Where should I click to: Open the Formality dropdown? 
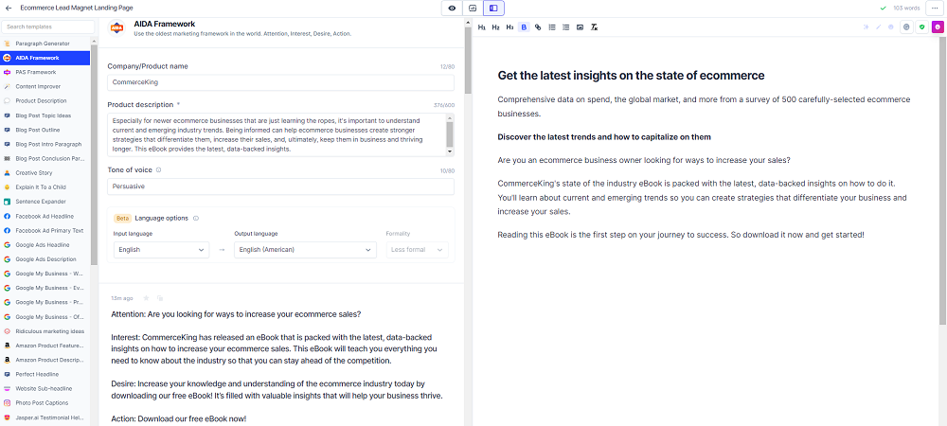click(x=418, y=250)
